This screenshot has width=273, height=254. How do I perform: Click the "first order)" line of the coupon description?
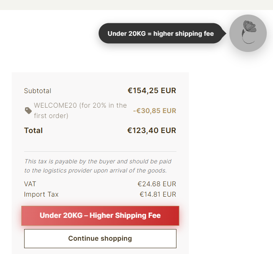(x=51, y=116)
